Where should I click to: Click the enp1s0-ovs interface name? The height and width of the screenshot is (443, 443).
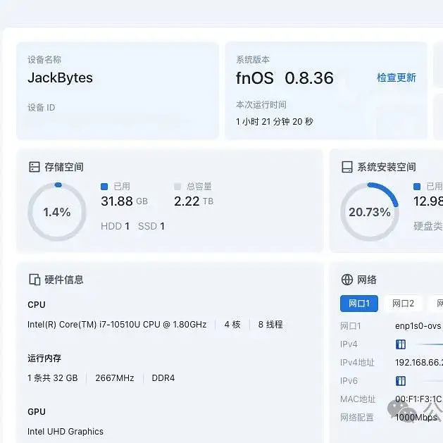418,326
